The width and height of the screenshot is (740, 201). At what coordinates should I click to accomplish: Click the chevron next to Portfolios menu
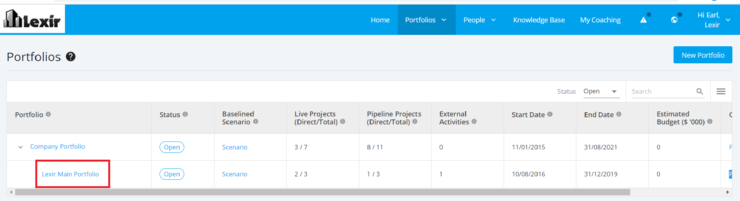444,20
